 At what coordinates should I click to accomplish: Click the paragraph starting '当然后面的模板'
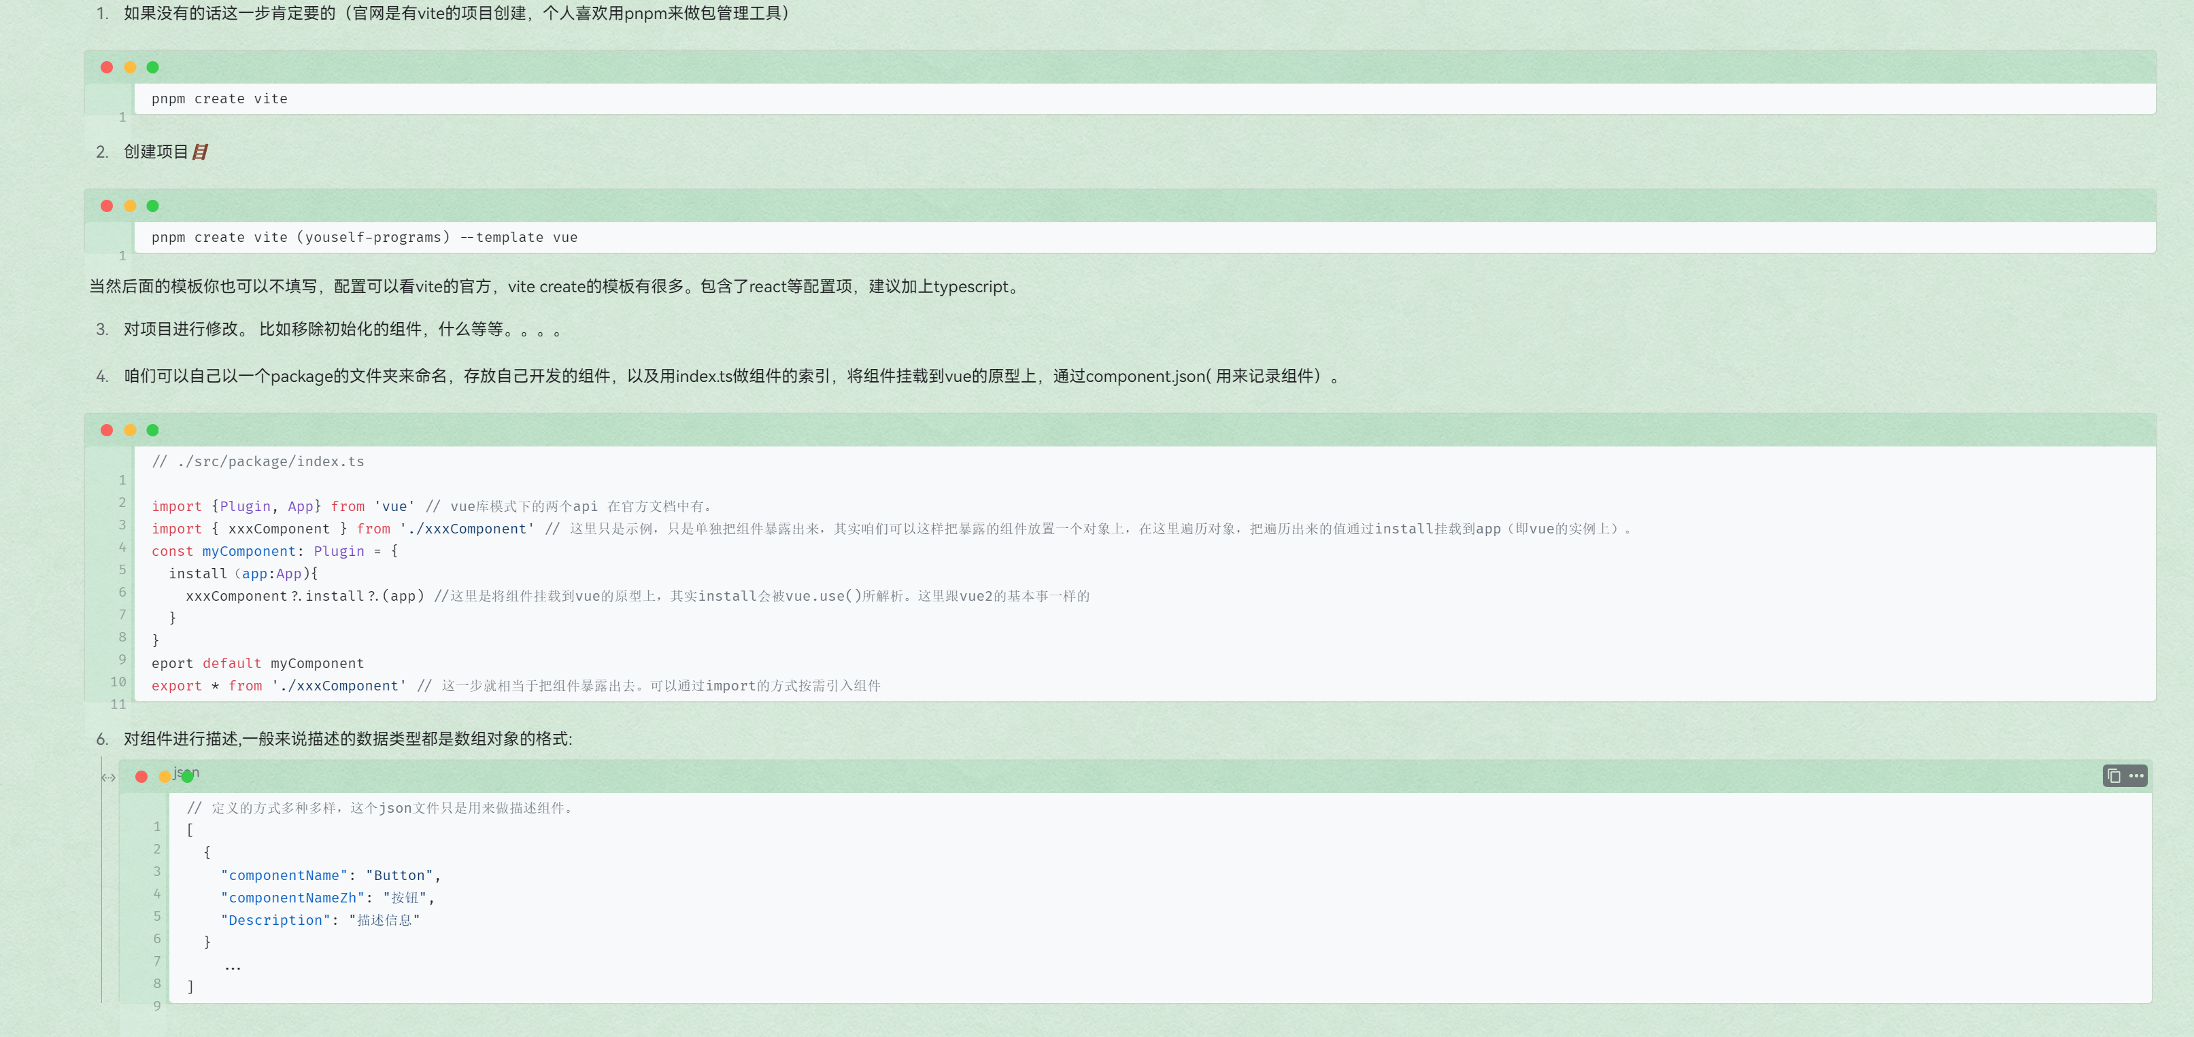tap(556, 287)
